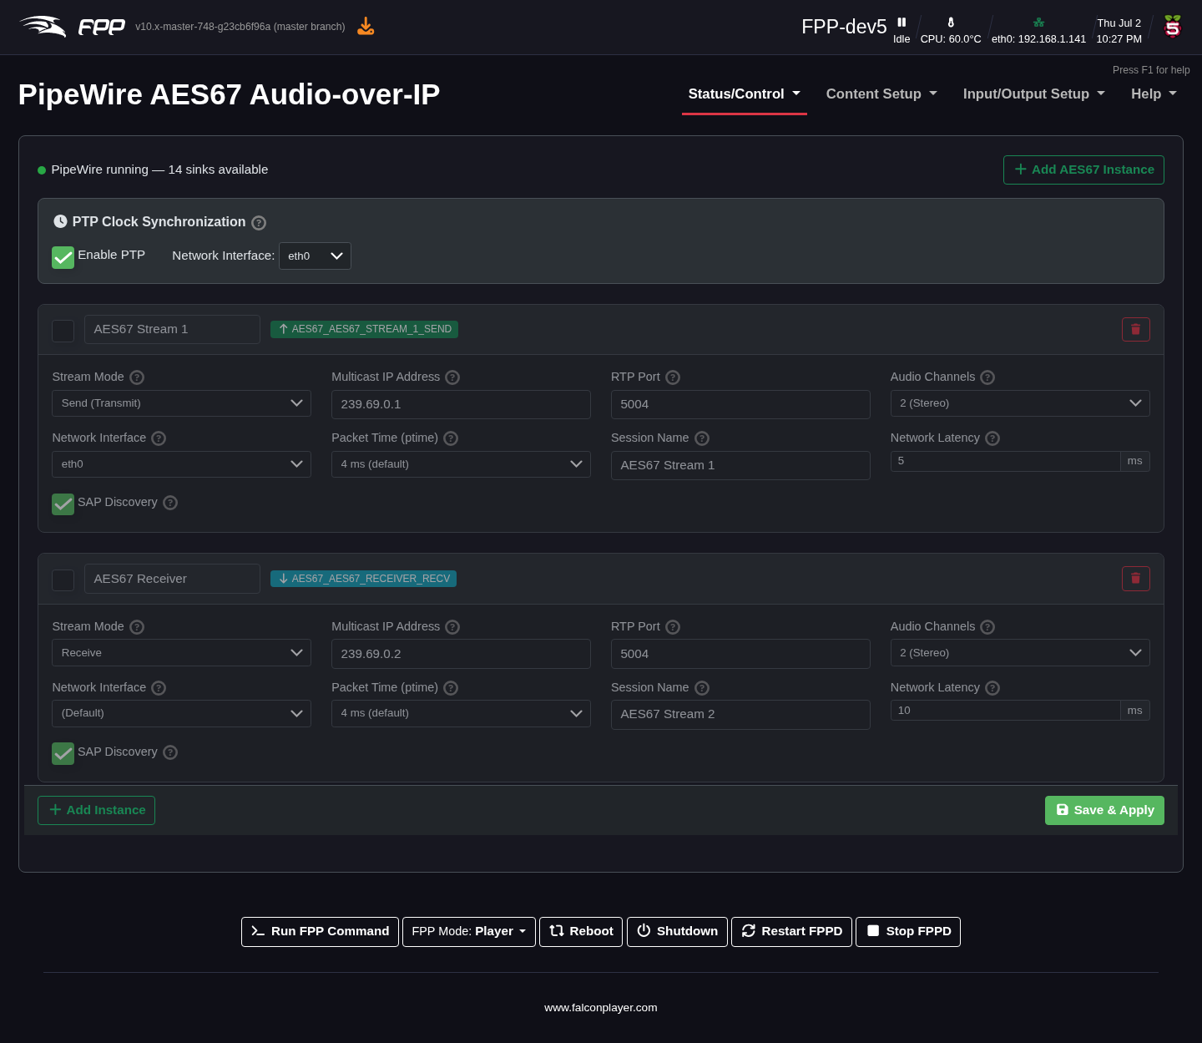This screenshot has width=1202, height=1043.
Task: Click Save & Apply
Action: click(x=1104, y=810)
